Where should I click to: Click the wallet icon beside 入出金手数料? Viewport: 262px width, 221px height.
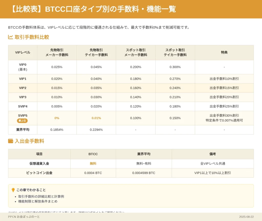click(x=10, y=141)
